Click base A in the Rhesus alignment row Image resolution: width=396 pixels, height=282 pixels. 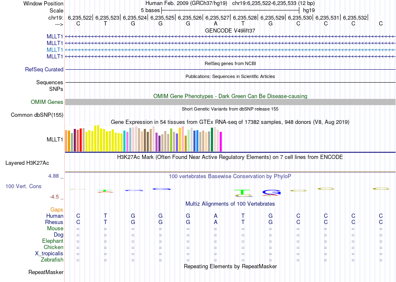pyautogui.click(x=216, y=222)
